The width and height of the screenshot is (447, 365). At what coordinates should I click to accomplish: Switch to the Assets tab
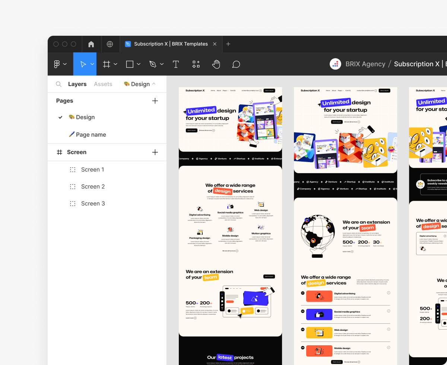point(103,84)
